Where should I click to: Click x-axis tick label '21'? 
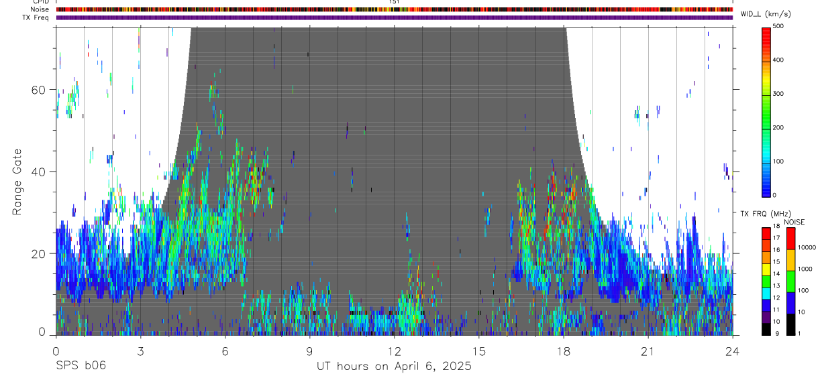(648, 351)
